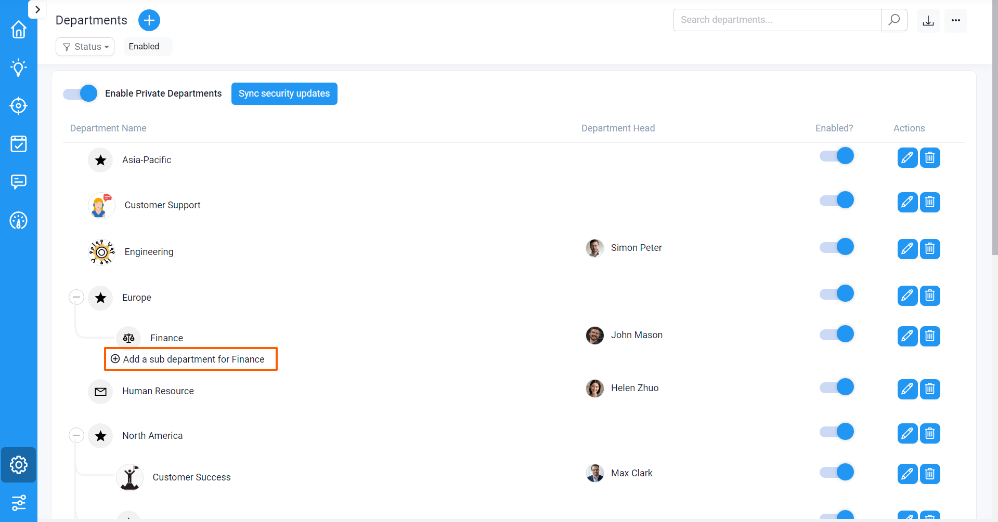Select the lightbulb ideas icon in sidebar
The height and width of the screenshot is (522, 998).
pos(19,68)
